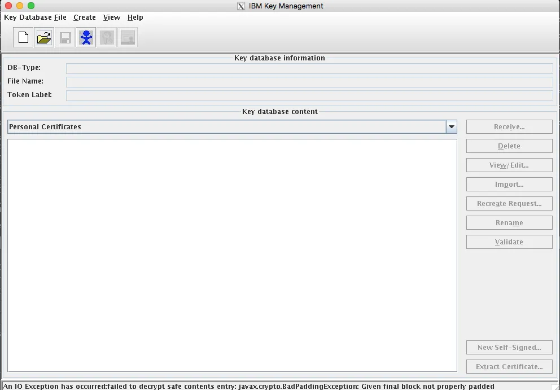Click the File Name field
The height and width of the screenshot is (390, 560).
[309, 82]
